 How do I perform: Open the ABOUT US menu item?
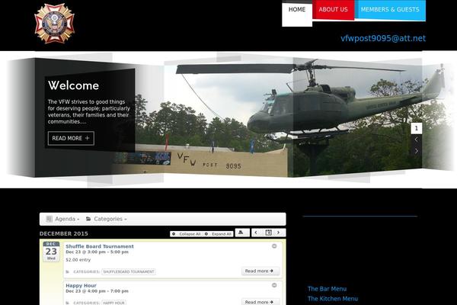(333, 10)
